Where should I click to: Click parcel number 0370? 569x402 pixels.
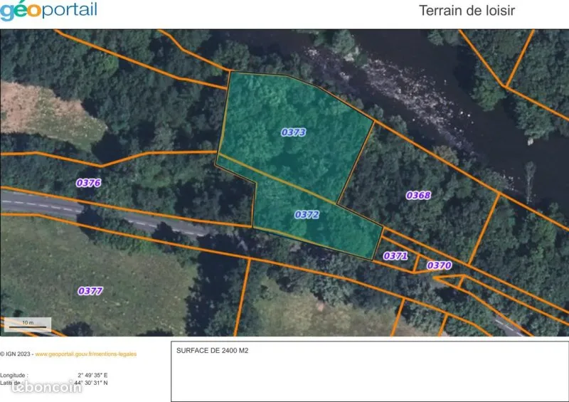pos(439,265)
